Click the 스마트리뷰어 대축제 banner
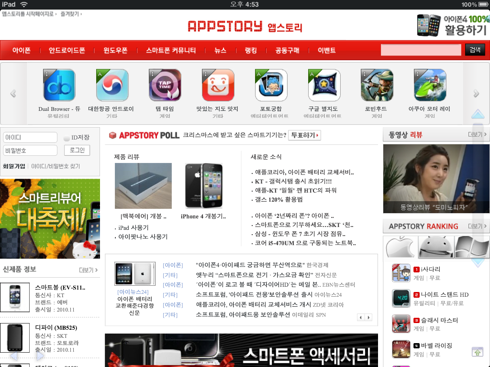 pos(50,218)
